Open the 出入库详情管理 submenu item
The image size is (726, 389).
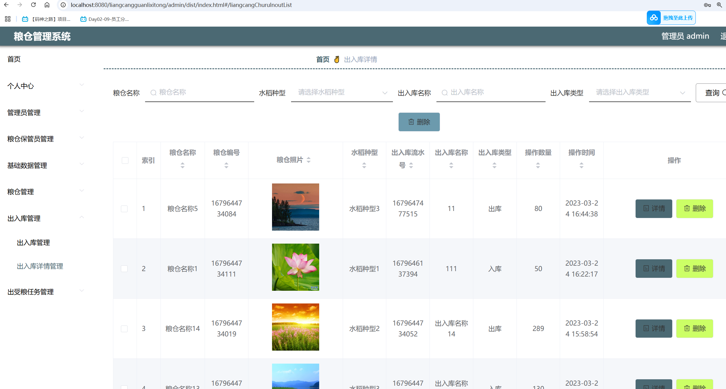click(x=40, y=266)
